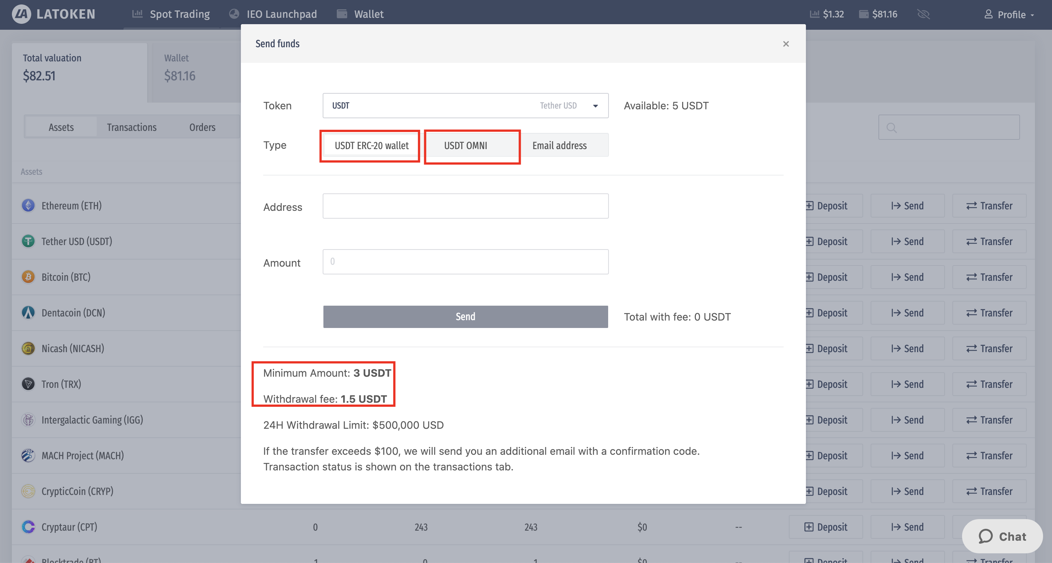This screenshot has width=1052, height=563.
Task: Select USDT ERC-20 wallet type
Action: pos(371,145)
